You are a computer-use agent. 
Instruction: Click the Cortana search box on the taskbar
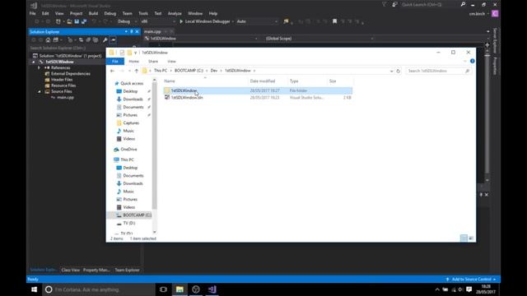99,289
